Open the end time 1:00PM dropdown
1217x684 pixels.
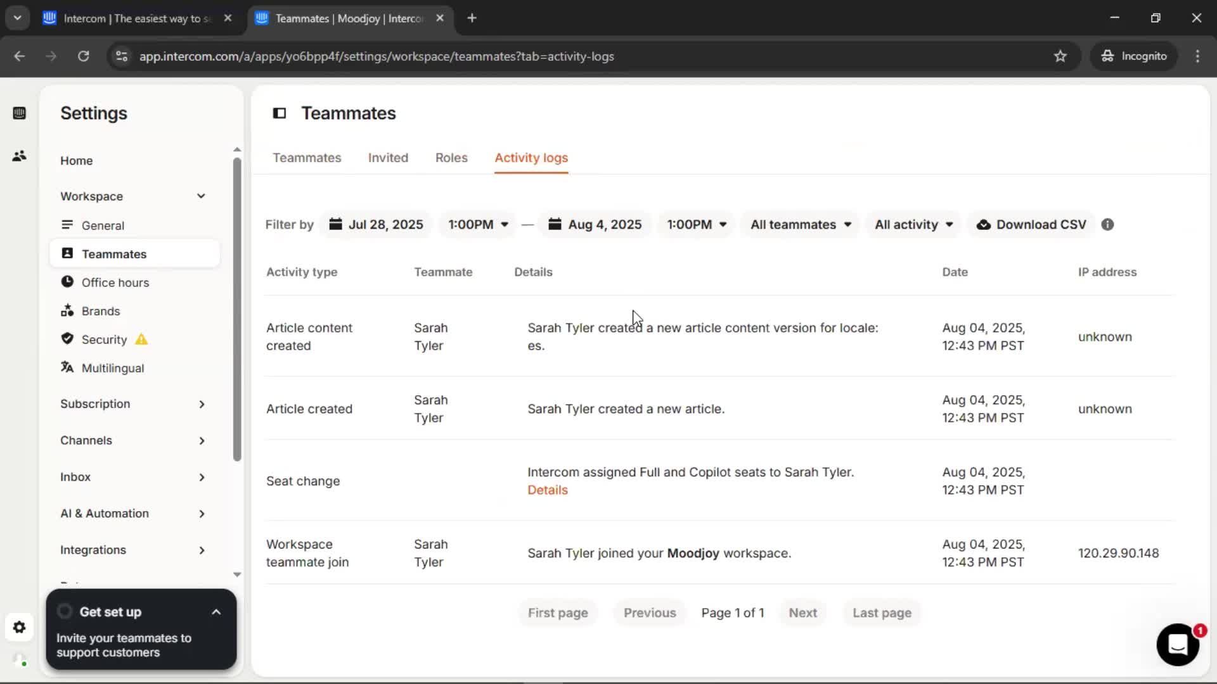697,224
